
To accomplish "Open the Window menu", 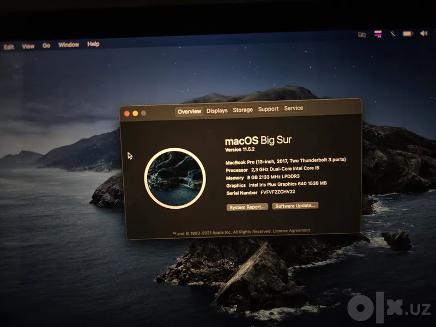I will [69, 45].
